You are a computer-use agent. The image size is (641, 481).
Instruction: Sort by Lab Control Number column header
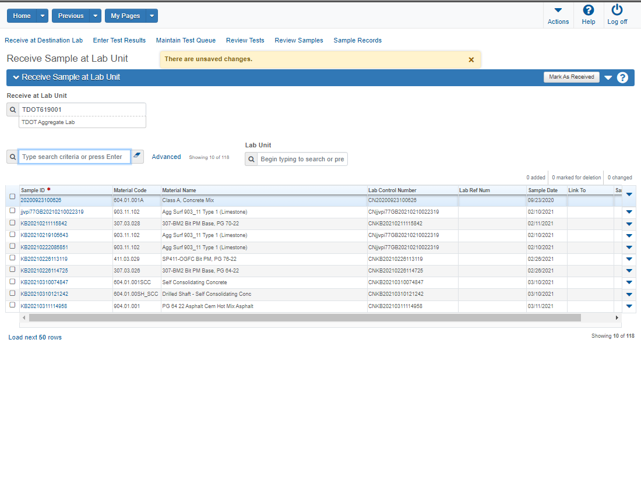click(392, 190)
